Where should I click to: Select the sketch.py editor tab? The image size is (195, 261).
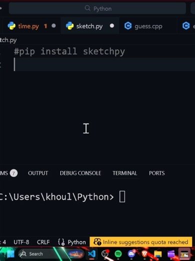89,26
